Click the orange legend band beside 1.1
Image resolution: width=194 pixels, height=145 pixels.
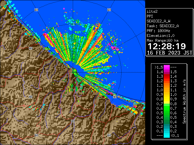(166, 85)
